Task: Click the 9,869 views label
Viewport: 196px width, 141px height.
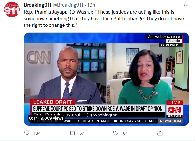Action: (x=52, y=118)
